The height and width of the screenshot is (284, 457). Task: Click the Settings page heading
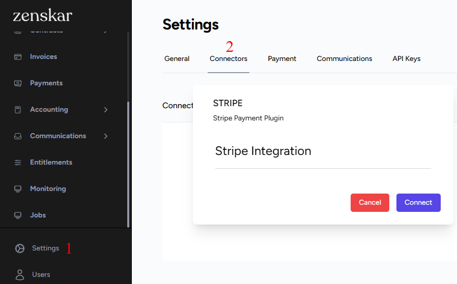191,24
